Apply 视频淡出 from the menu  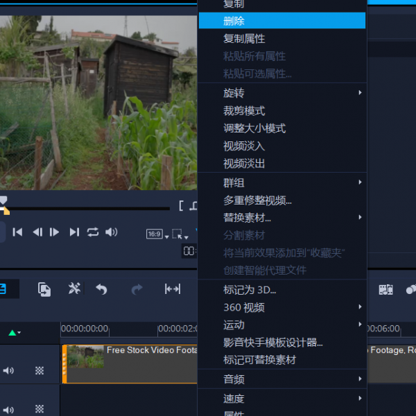pyautogui.click(x=281, y=164)
